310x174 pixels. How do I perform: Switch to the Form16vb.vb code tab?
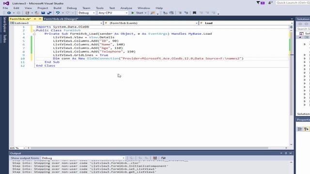click(x=20, y=19)
